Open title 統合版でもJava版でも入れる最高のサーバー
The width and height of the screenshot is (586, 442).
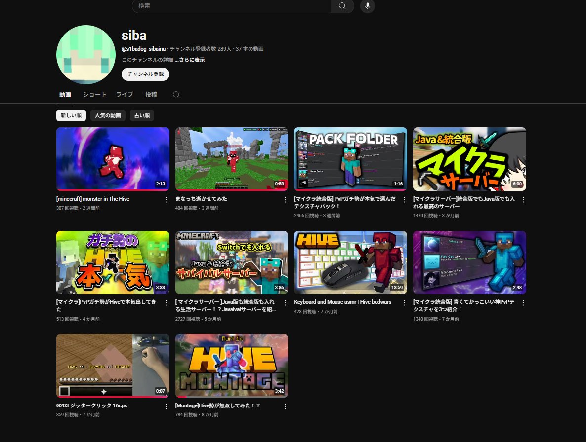click(x=464, y=203)
